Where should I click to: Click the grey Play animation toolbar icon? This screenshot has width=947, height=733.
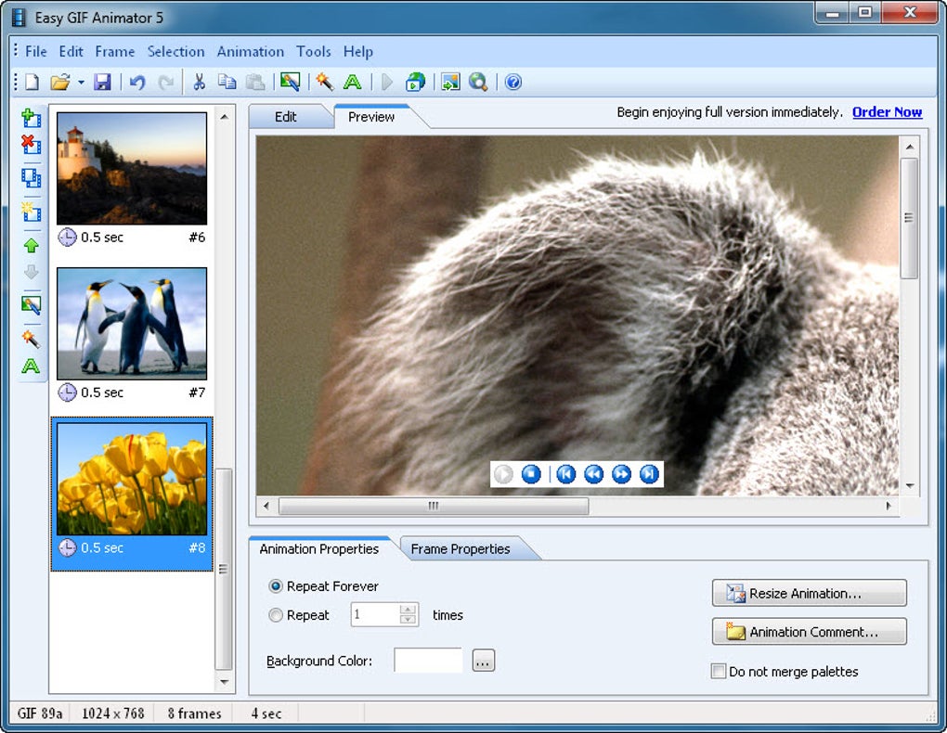(x=387, y=83)
